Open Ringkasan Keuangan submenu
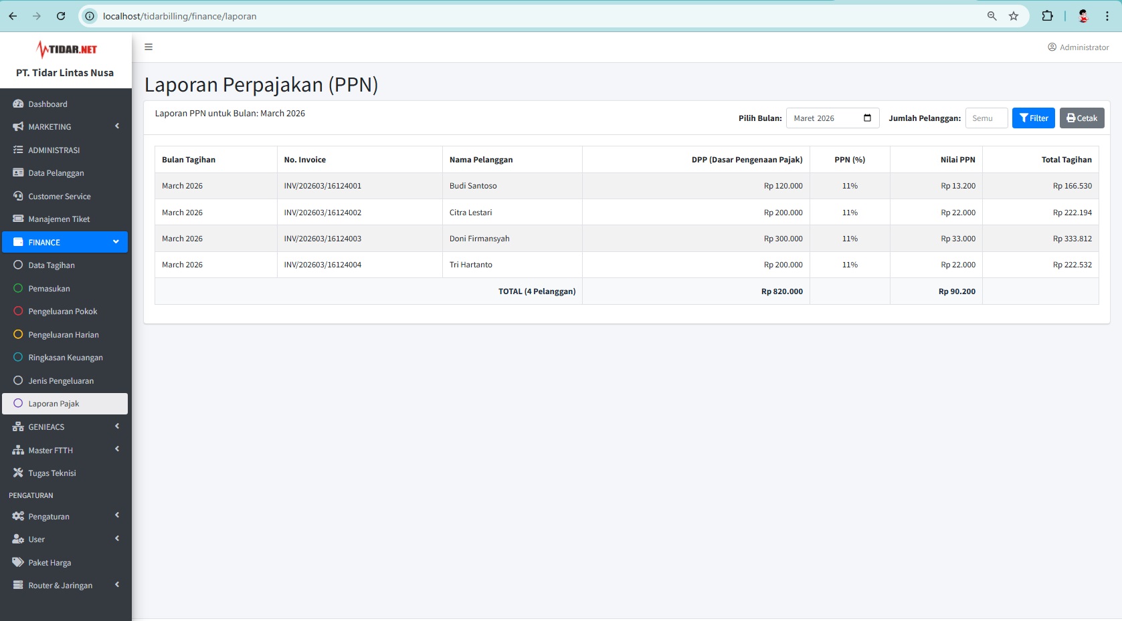Viewport: 1122px width, 621px height. point(65,358)
